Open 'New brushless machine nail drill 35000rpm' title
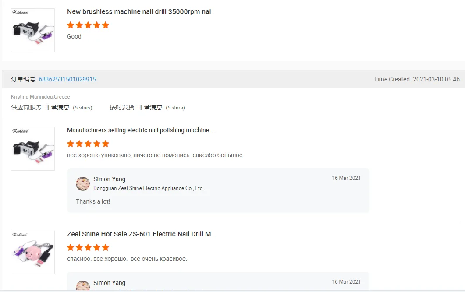The width and height of the screenshot is (465, 292). 141,12
